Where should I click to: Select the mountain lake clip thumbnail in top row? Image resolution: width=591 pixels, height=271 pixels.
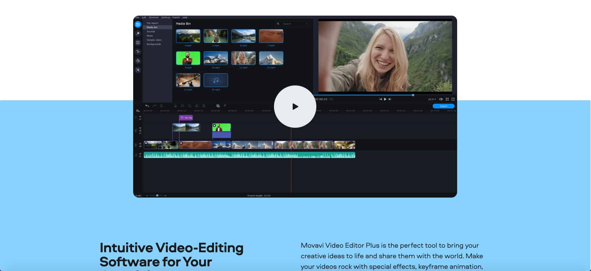coord(243,36)
